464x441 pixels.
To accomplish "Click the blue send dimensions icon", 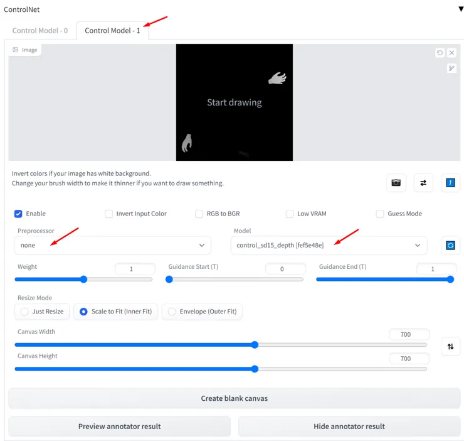I will tap(450, 183).
